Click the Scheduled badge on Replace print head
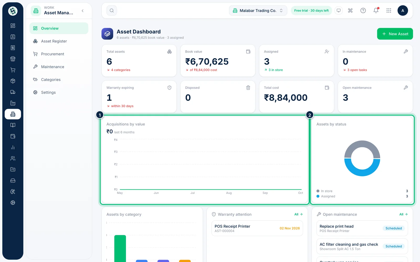The image size is (420, 262). pos(393,228)
